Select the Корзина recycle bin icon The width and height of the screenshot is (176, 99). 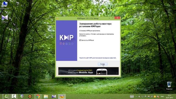[169, 86]
